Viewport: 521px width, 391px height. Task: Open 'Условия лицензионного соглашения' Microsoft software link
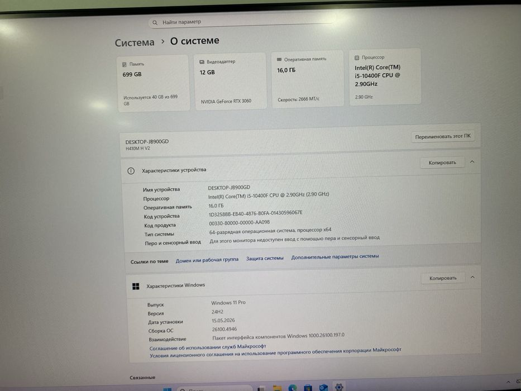275,352
